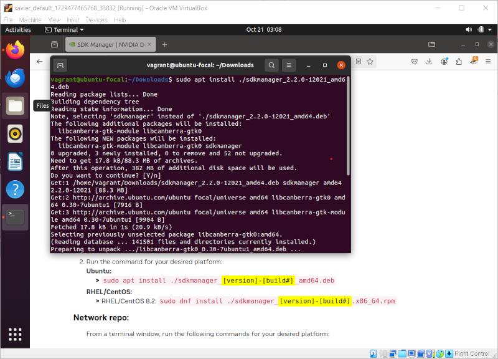Open LibreOffice Writer from the dock
Image resolution: width=498 pixels, height=359 pixels.
coord(15,161)
